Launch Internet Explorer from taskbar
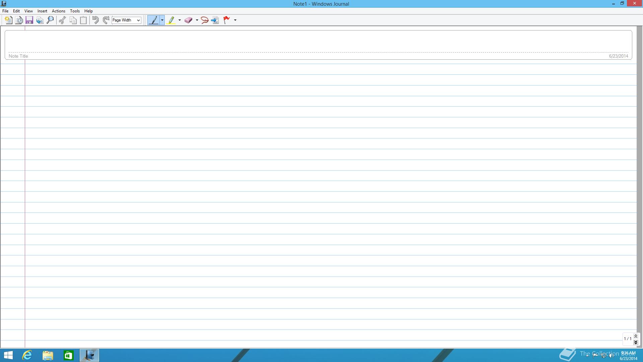This screenshot has height=362, width=643. coord(27,355)
